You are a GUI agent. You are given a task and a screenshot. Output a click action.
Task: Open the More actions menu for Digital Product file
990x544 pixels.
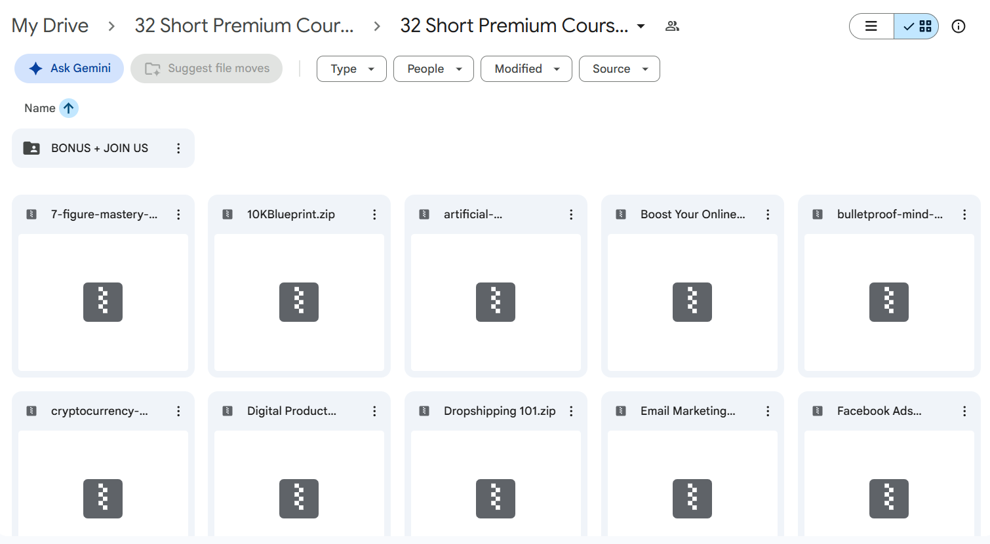point(374,411)
